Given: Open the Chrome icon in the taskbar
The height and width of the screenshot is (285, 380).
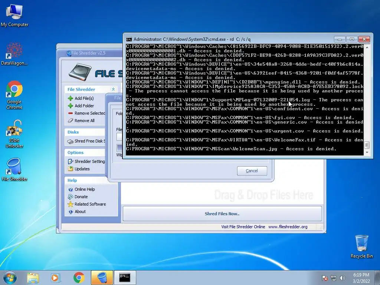Looking at the screenshot, I should coord(79,278).
